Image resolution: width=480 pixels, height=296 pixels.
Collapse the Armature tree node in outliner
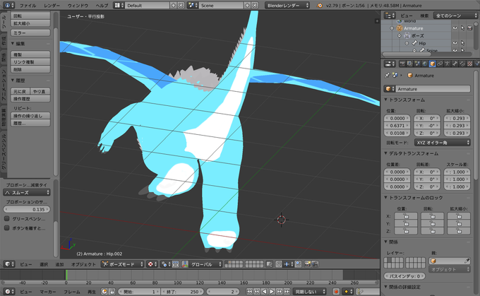pyautogui.click(x=392, y=28)
